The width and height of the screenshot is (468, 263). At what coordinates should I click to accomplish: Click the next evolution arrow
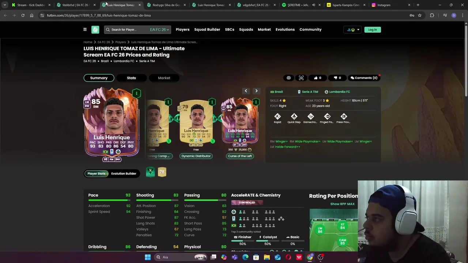(x=256, y=91)
